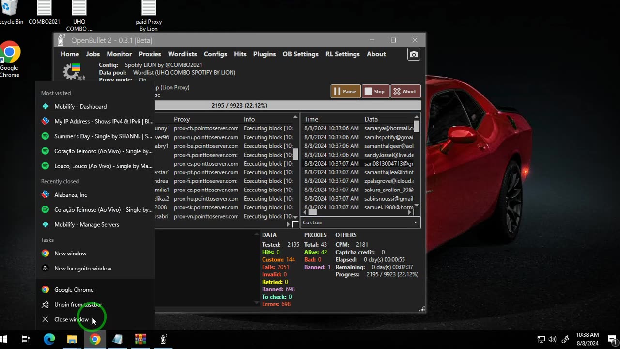Open Task View from the taskbar
The width and height of the screenshot is (620, 349).
pyautogui.click(x=26, y=340)
